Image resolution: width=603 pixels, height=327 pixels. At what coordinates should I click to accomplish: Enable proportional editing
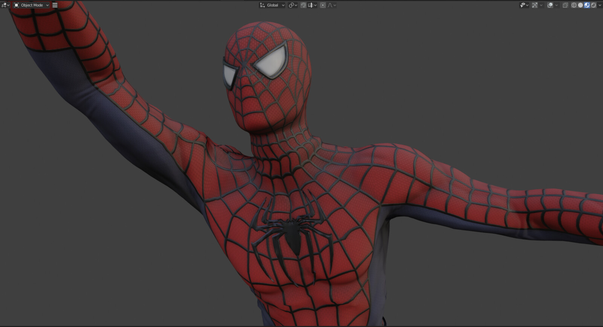coord(323,5)
